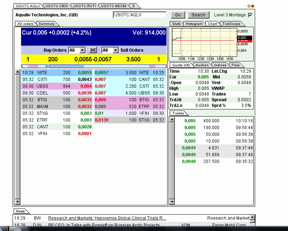Click the yellow best bid-ask price 0,0055-0,0057
The height and width of the screenshot is (231, 288).
pyautogui.click(x=93, y=59)
